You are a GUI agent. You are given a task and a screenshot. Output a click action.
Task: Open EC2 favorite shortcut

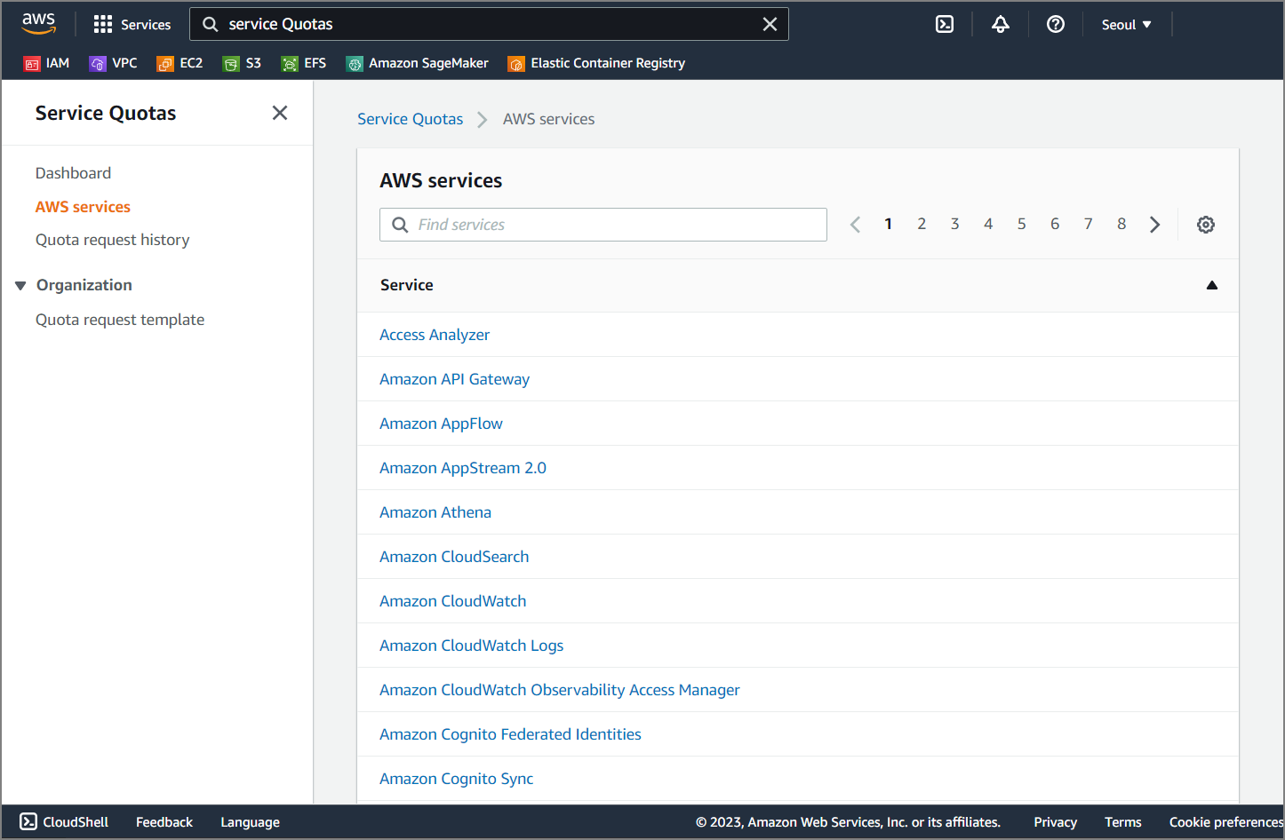point(180,63)
